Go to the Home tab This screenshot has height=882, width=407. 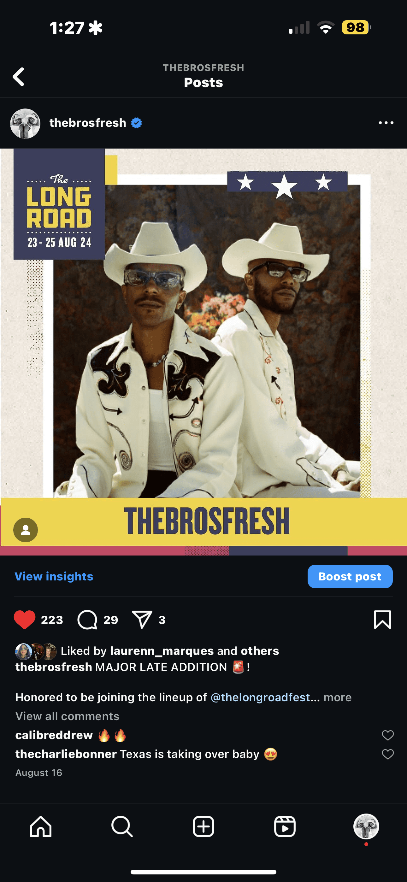(x=41, y=826)
